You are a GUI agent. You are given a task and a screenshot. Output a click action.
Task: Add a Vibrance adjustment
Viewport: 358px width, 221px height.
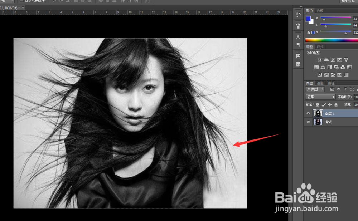click(x=346, y=60)
